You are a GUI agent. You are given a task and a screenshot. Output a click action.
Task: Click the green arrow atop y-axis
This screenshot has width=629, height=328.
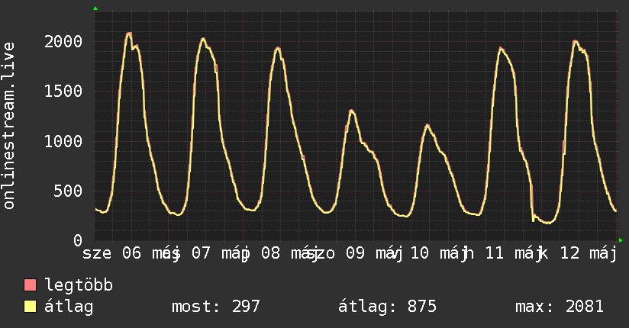coord(95,8)
